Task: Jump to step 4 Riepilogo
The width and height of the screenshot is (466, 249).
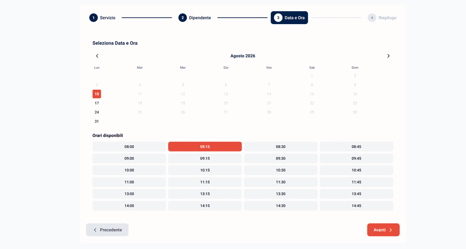Action: (x=382, y=18)
